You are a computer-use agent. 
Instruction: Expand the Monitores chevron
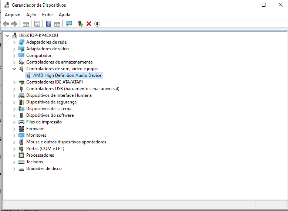(14, 136)
